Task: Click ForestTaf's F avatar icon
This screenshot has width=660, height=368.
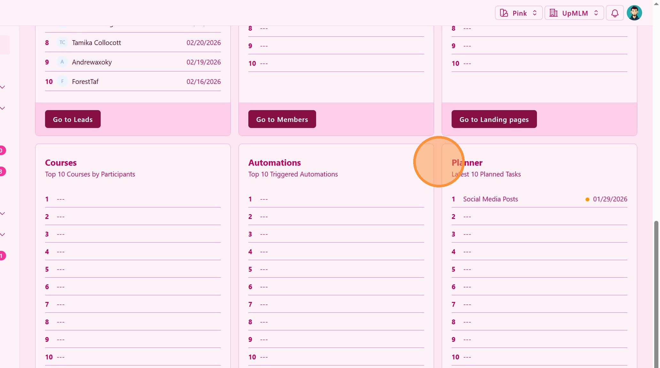Action: [62, 81]
